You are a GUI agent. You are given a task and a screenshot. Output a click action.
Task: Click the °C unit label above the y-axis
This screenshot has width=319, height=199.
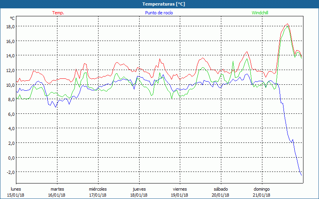(x=12, y=18)
